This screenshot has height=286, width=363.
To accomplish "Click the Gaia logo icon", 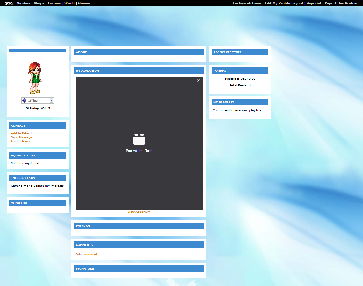I will click(9, 3).
